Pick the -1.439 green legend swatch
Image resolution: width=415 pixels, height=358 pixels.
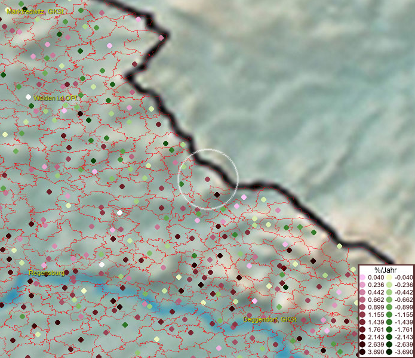pyautogui.click(x=389, y=322)
